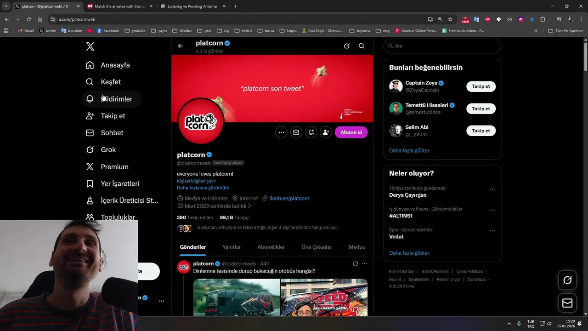This screenshot has width=588, height=331.
Task: Click 390 Takip edilen count
Action: (195, 217)
